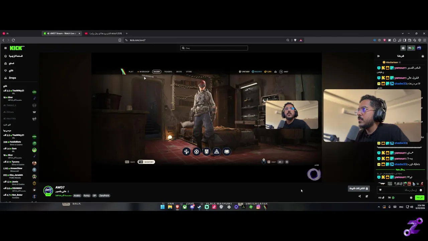Share the stream with share icon
Viewport: 428px width, 241px height.
[359, 196]
